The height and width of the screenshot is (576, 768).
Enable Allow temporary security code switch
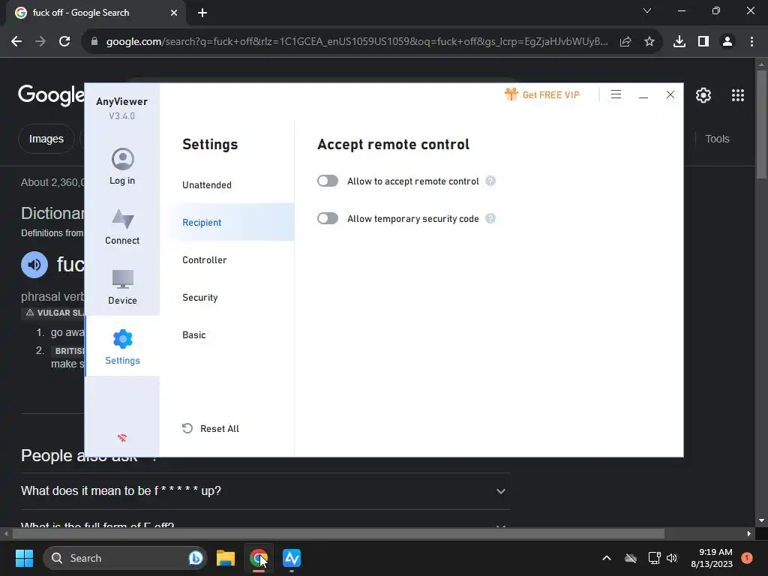click(328, 218)
